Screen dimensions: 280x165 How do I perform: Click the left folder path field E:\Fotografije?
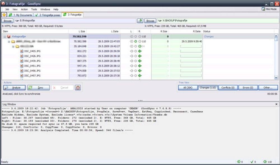[x=75, y=21]
